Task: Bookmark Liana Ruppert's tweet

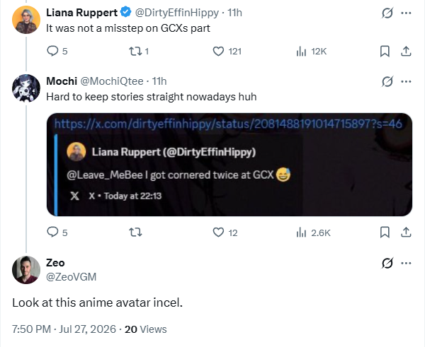Action: 385,51
